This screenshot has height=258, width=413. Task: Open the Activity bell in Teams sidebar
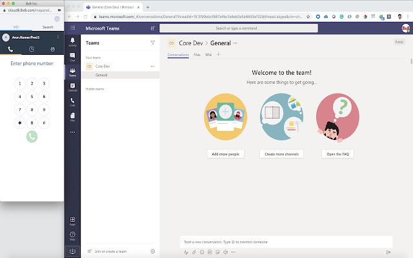point(72,41)
